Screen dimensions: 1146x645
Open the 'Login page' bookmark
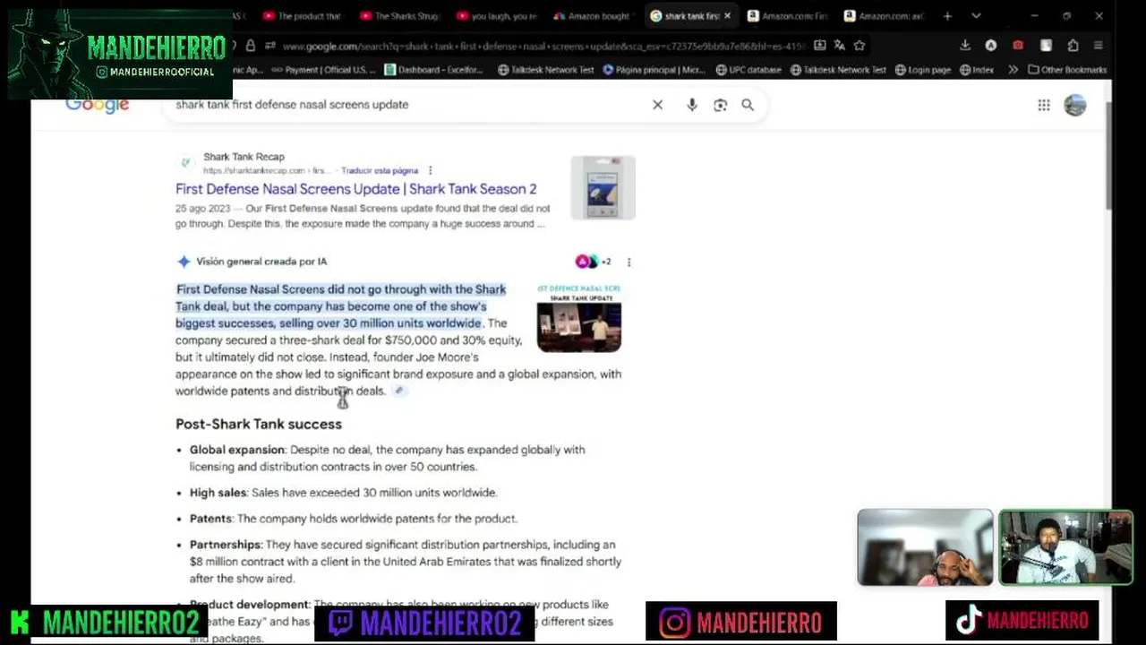pos(921,70)
